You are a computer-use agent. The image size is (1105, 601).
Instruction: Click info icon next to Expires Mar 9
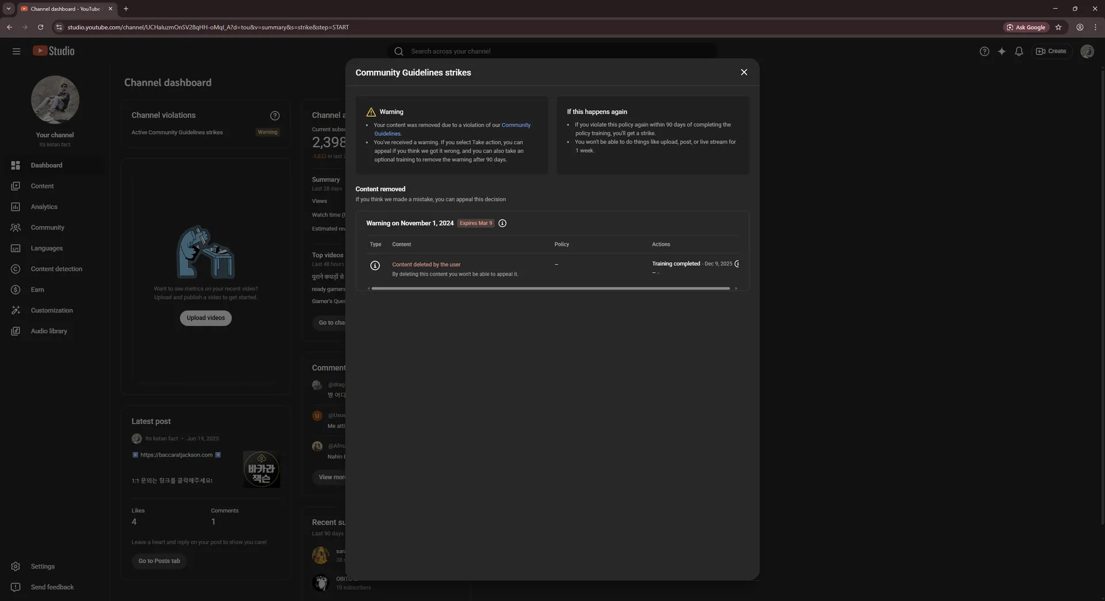[x=502, y=223]
